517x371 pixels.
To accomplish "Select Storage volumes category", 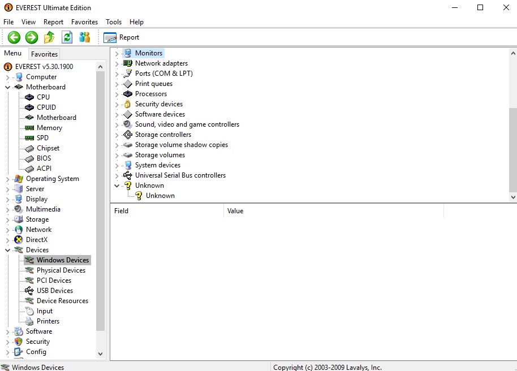I will click(160, 155).
